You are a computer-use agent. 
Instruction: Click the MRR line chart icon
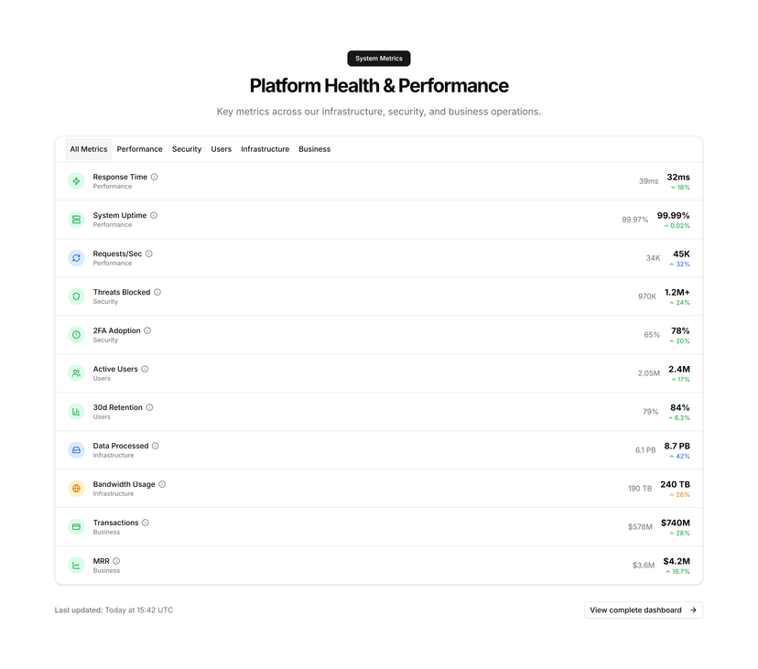76,566
